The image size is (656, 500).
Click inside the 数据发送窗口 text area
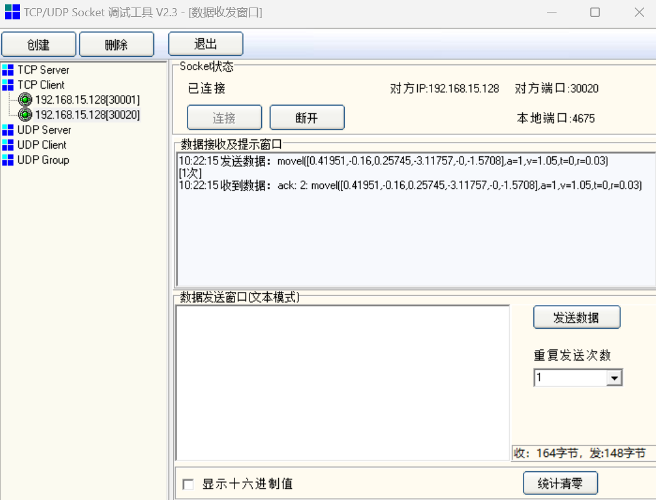(342, 382)
